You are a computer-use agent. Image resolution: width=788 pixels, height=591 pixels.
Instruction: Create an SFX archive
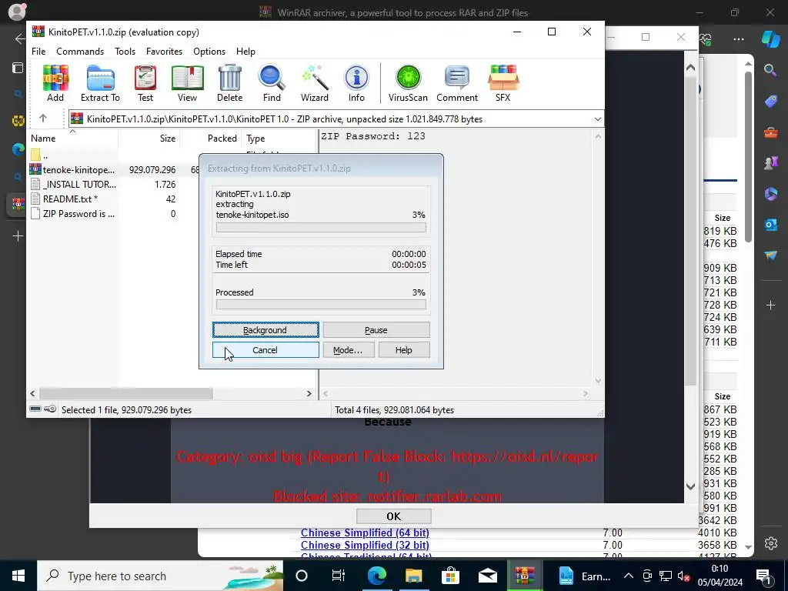point(503,83)
